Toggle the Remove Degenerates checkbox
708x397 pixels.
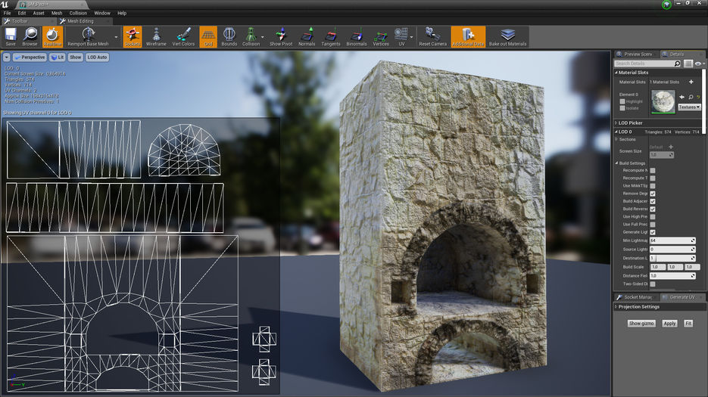653,194
